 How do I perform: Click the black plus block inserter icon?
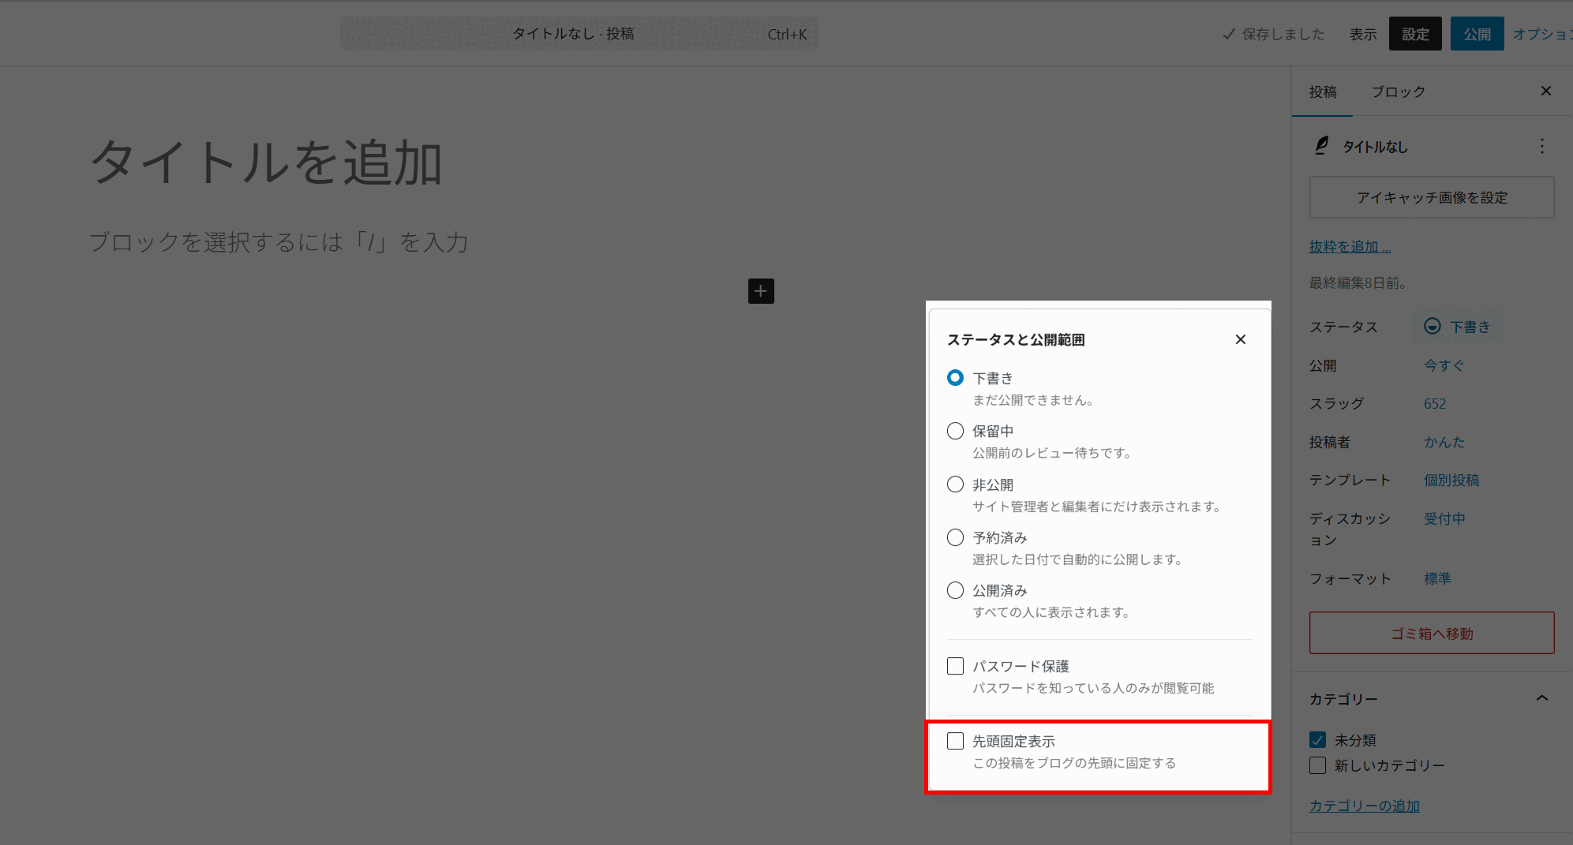tap(761, 291)
